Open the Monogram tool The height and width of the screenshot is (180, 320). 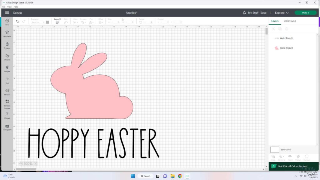click(x=7, y=127)
